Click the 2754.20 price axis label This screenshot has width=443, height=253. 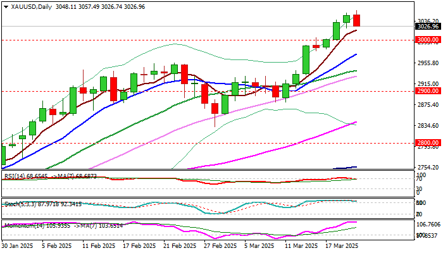(x=428, y=168)
